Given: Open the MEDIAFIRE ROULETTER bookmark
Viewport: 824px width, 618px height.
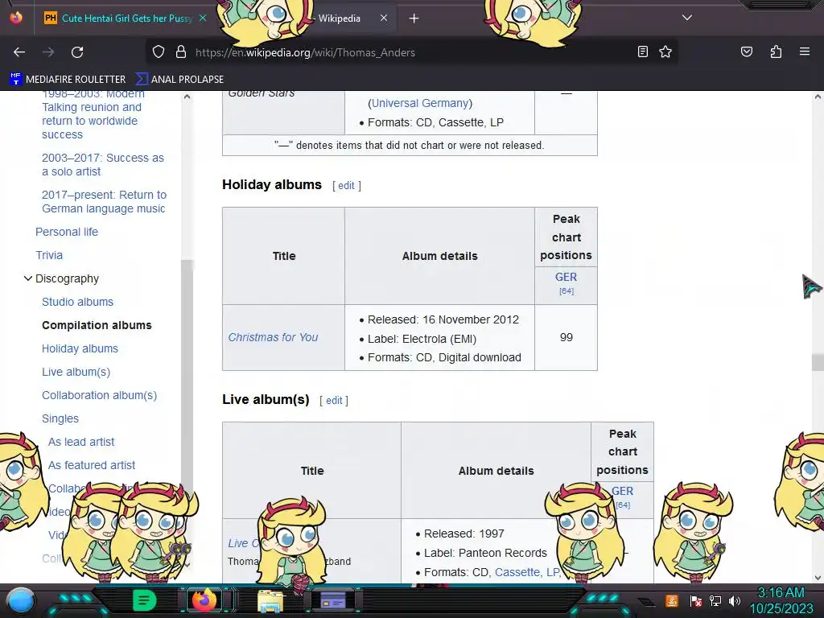Looking at the screenshot, I should (x=68, y=80).
